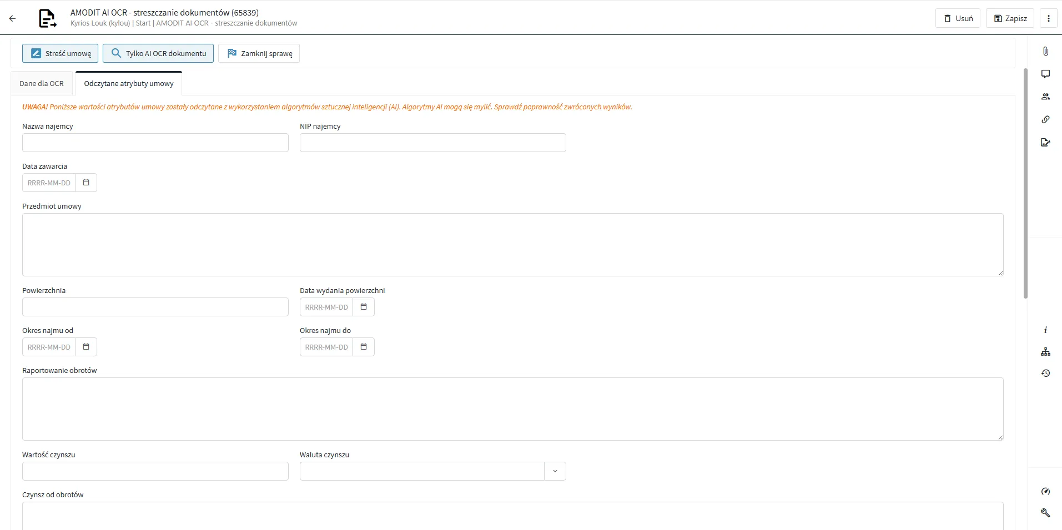Image resolution: width=1062 pixels, height=530 pixels.
Task: Click the Data zawarcia date field
Action: [49, 183]
